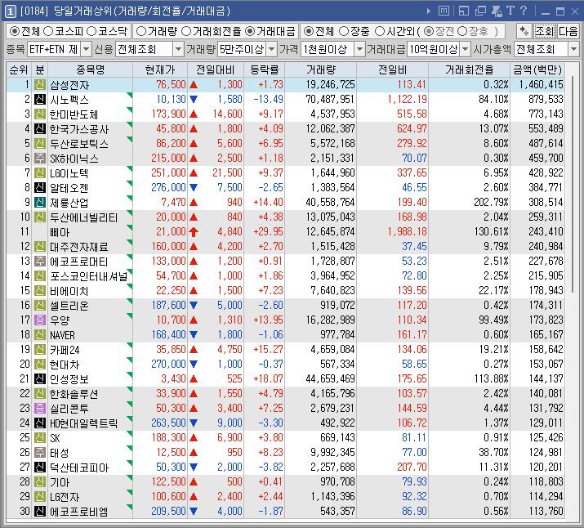Click the 포스코인터내셔널 stock name

pos(89,276)
